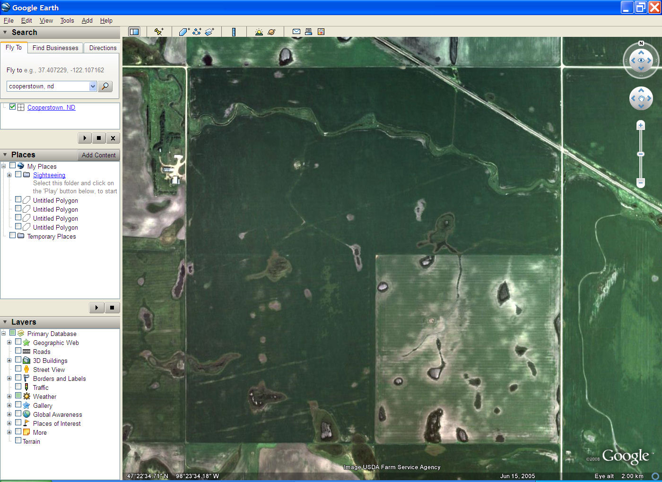
Task: Select the Add Image Overlay tool
Action: click(x=209, y=32)
